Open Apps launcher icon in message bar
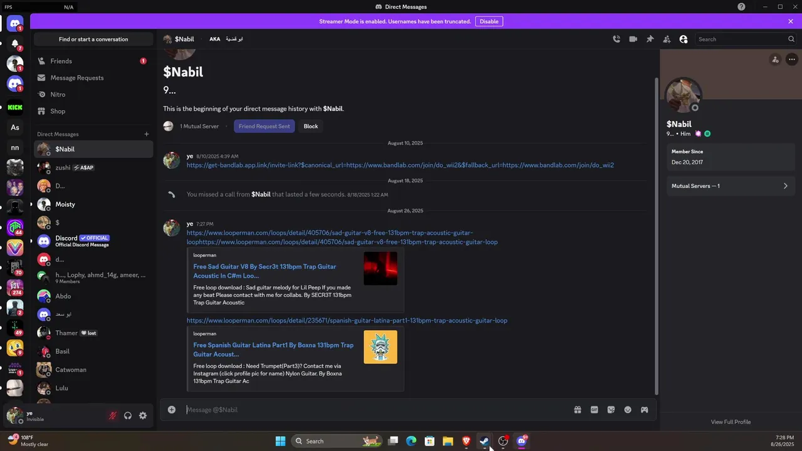Image resolution: width=802 pixels, height=451 pixels. 644,410
